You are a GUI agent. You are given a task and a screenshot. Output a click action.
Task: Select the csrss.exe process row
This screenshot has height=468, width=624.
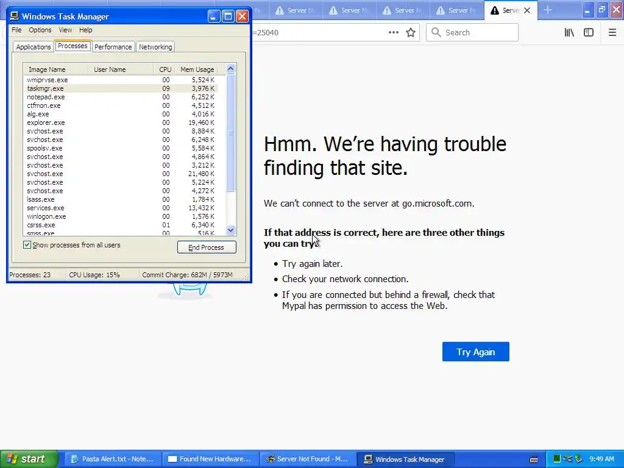pos(121,225)
